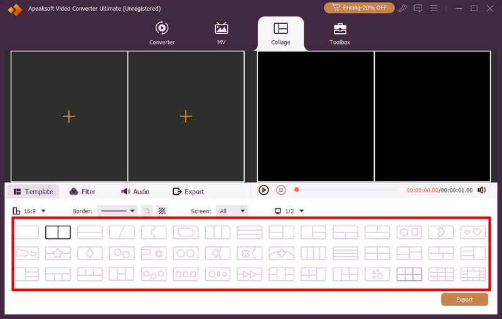
Task: Open the Toolbox module
Action: click(339, 33)
